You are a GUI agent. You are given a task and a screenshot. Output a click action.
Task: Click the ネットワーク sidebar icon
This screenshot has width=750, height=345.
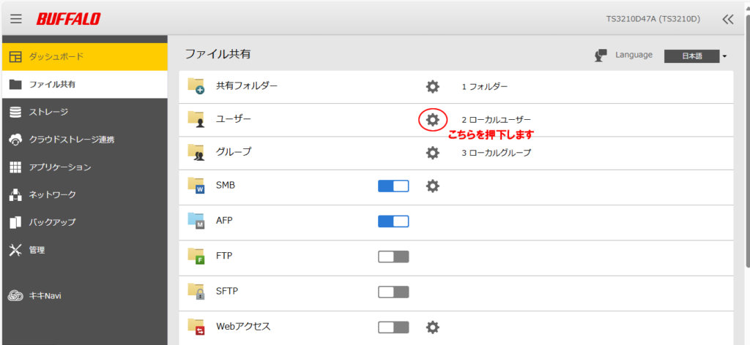16,194
